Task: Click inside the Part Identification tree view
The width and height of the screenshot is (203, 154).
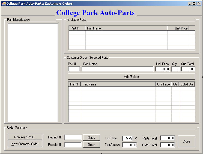Action: (33, 73)
